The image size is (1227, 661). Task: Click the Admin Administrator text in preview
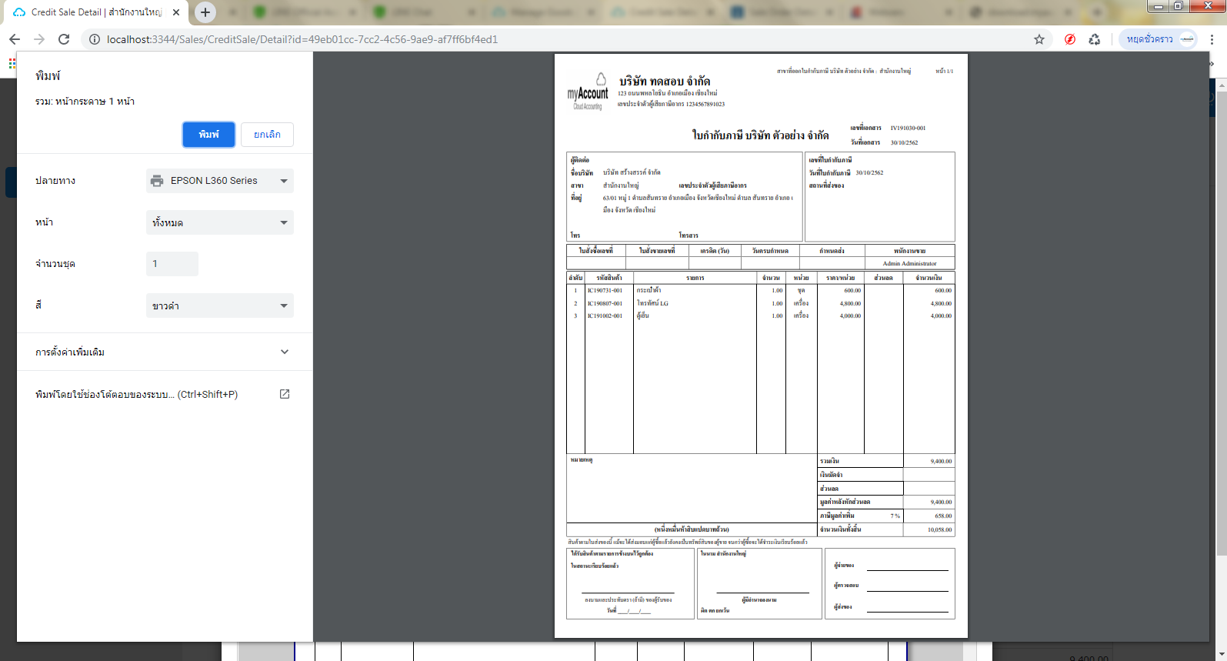coord(909,263)
